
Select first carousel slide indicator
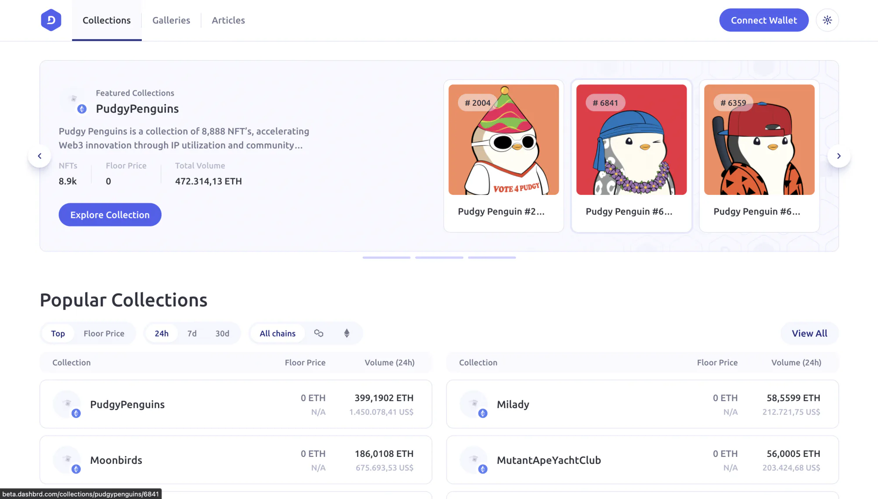[386, 258]
